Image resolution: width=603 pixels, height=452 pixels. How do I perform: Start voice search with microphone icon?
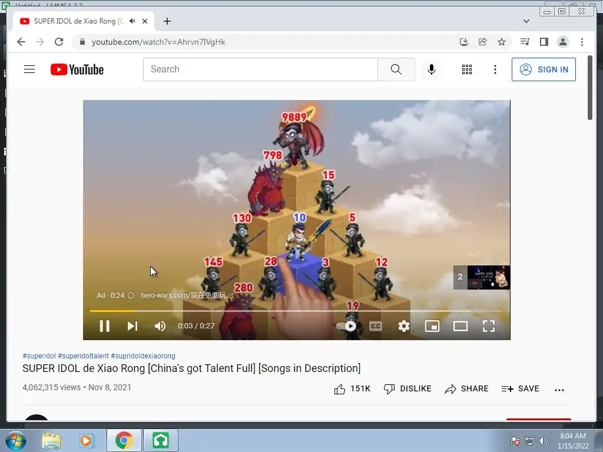pos(432,69)
